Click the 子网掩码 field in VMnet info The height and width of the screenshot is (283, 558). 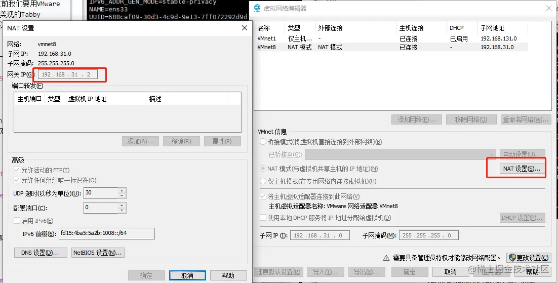(428, 235)
